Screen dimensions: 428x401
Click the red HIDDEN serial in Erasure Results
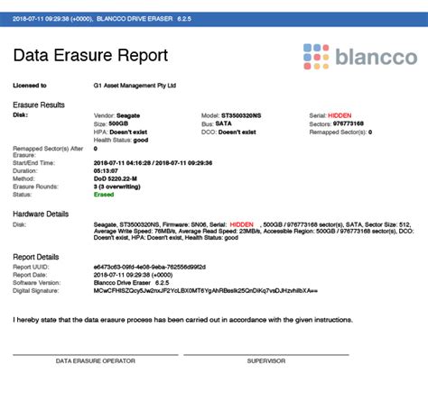tap(340, 115)
